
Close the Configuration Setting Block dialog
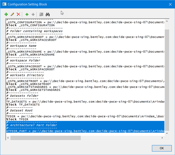(x=170, y=5)
